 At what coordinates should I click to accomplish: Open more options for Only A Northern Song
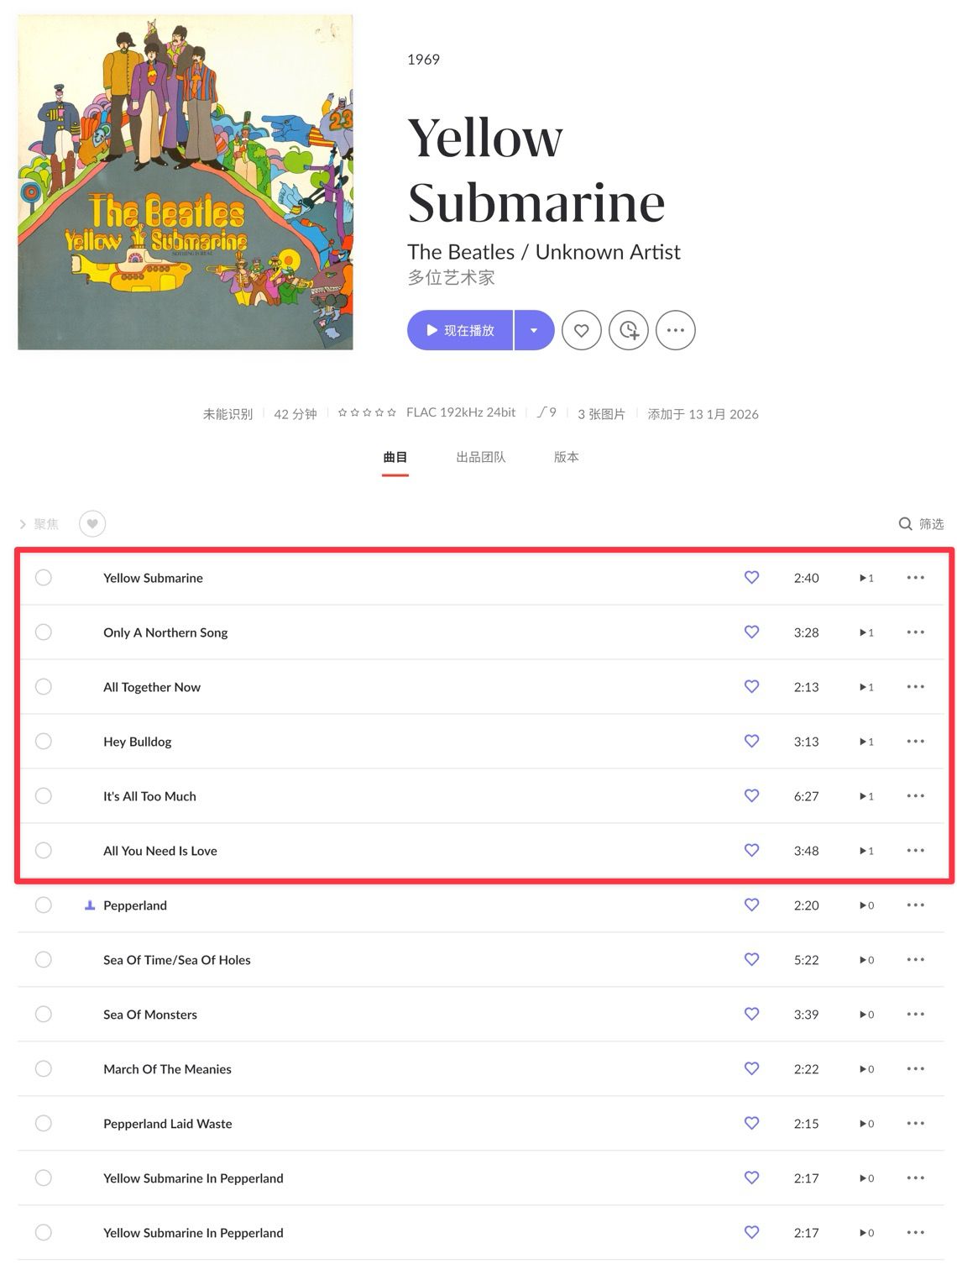[x=915, y=632]
